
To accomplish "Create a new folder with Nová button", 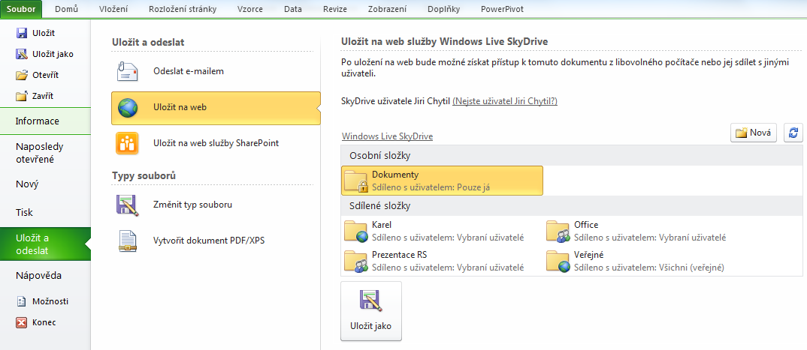I will 754,133.
